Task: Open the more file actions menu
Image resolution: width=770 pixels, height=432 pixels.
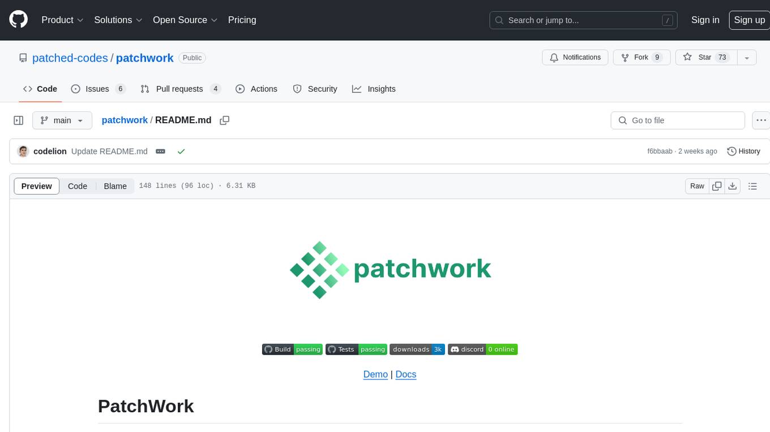Action: pyautogui.click(x=761, y=120)
